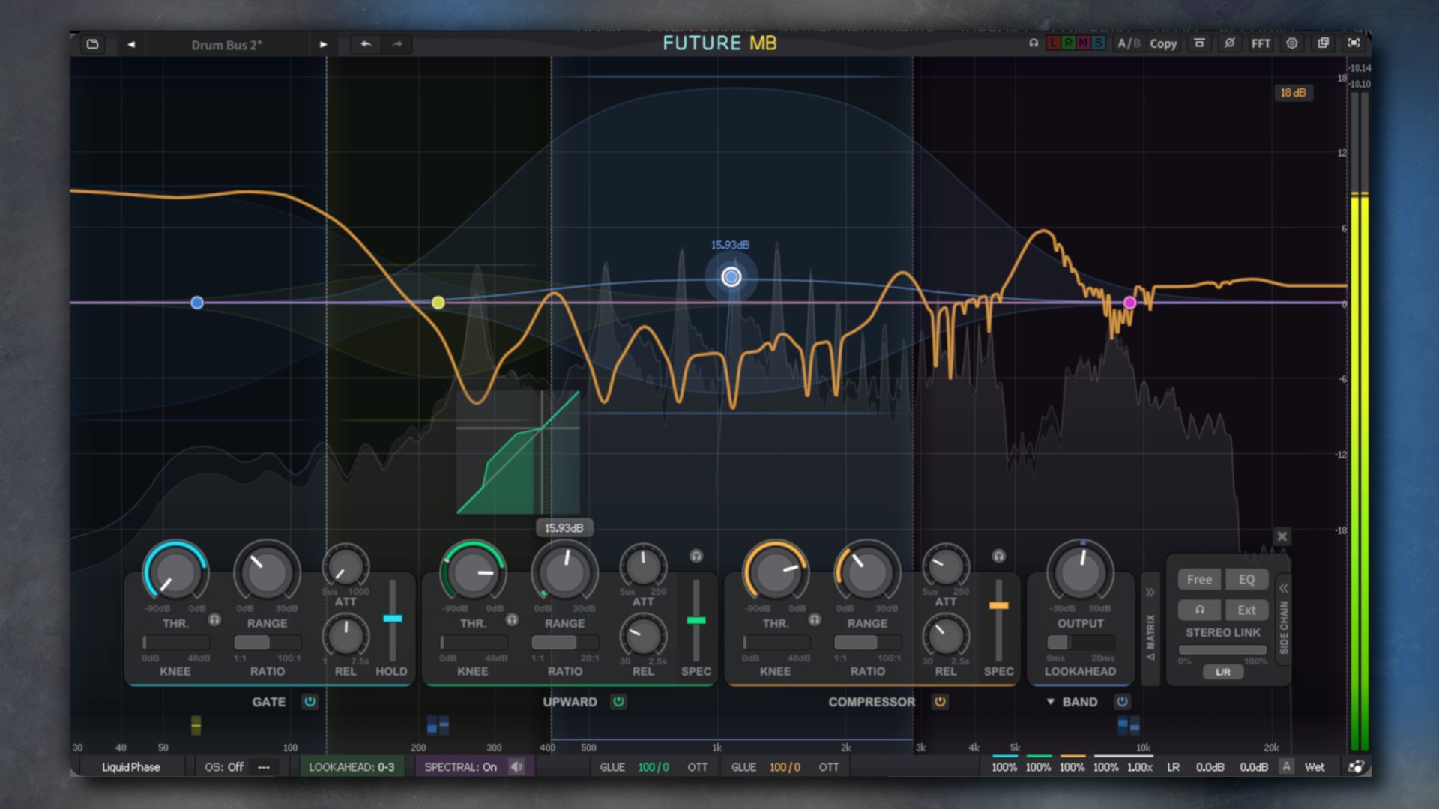Click the green GLUE 100/0 value
The height and width of the screenshot is (809, 1439).
click(654, 767)
